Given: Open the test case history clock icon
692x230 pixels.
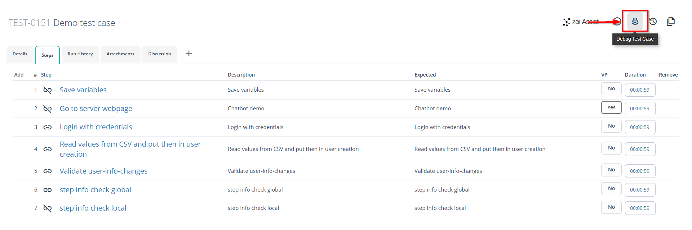Looking at the screenshot, I should [x=653, y=22].
